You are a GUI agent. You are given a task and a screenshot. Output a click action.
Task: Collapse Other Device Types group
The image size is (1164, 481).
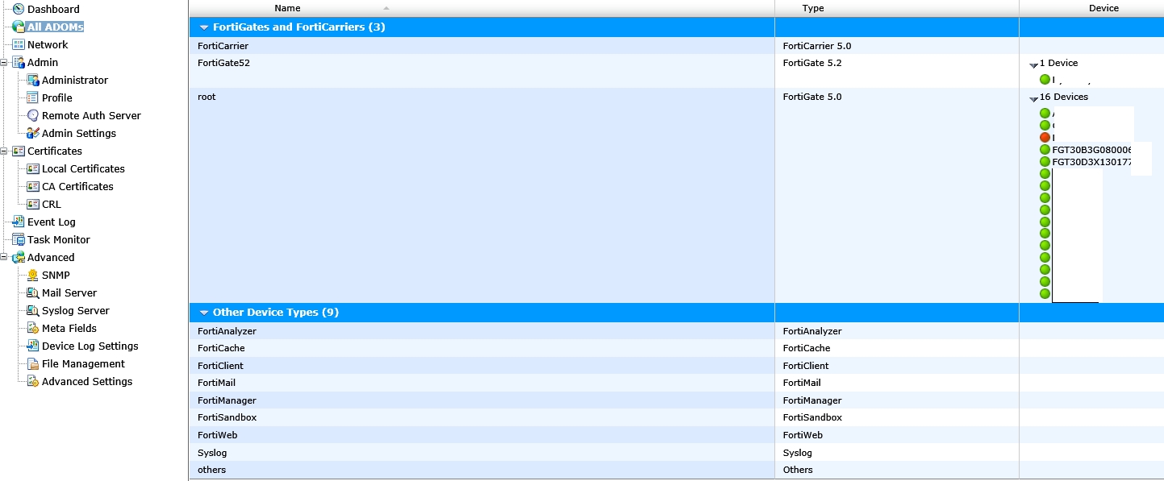tap(204, 313)
